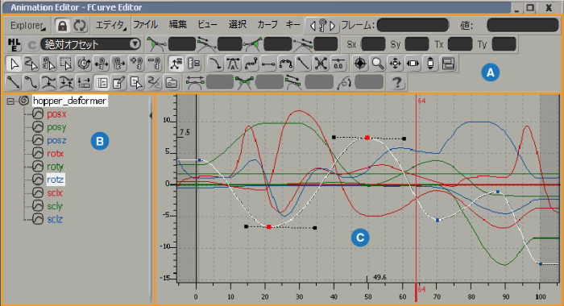
Task: Toggle the posx curve icon
Action: [38, 114]
